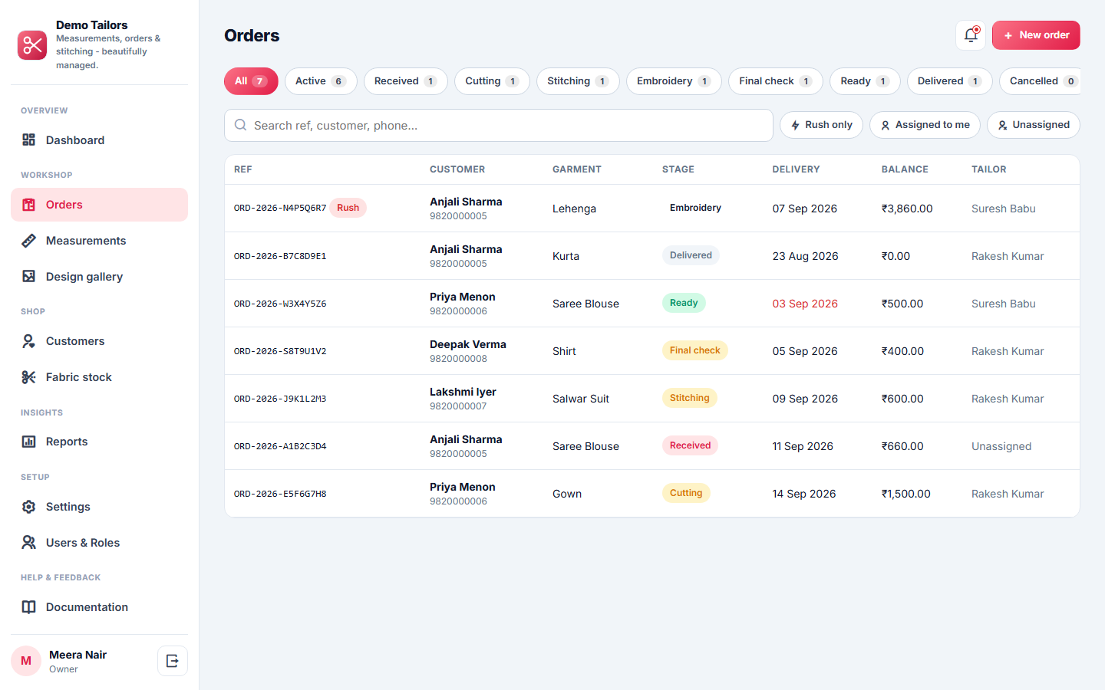This screenshot has width=1105, height=690.
Task: Click the Dashboard grid icon
Action: click(x=28, y=140)
